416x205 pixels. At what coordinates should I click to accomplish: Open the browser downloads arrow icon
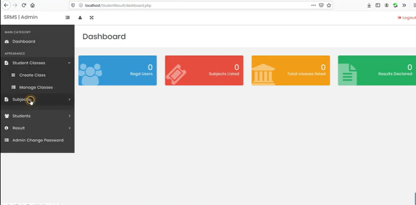click(369, 5)
